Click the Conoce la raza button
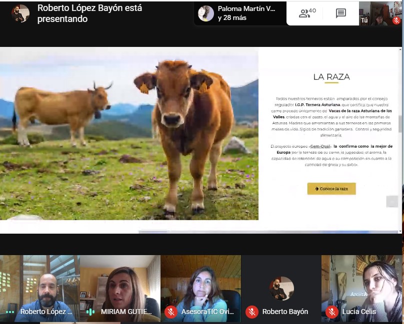404x324 pixels. (331, 189)
